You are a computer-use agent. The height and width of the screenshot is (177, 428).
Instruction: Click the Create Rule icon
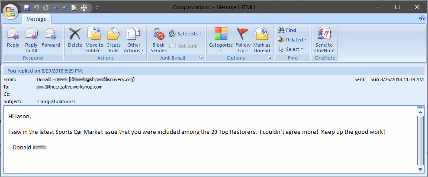(x=113, y=39)
